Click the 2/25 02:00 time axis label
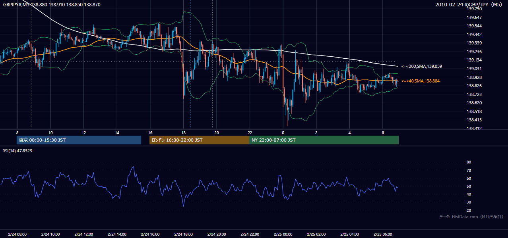 point(316,234)
